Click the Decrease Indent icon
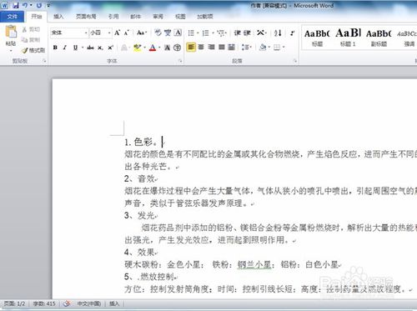Screen dimensions: 417x311 (237, 33)
